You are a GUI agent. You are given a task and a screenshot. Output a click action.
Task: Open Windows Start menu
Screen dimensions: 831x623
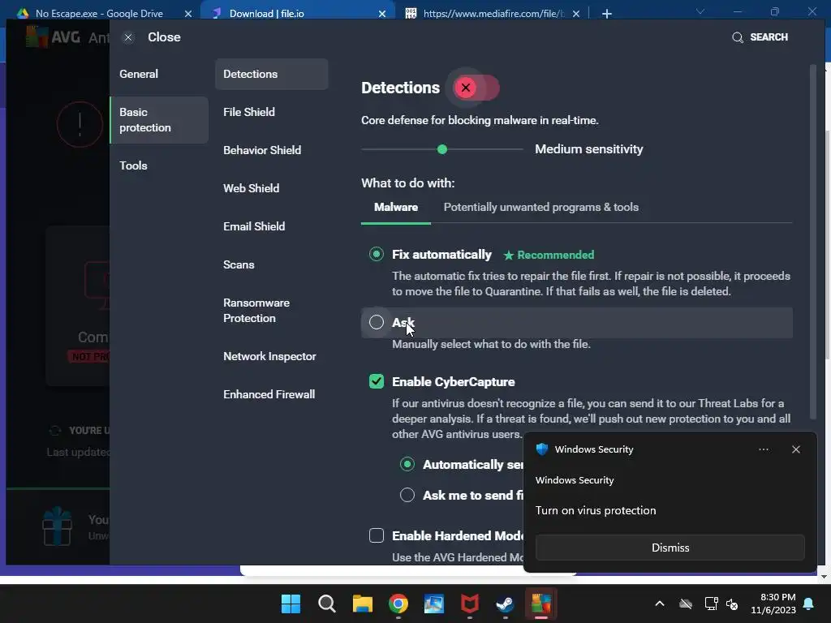(291, 604)
